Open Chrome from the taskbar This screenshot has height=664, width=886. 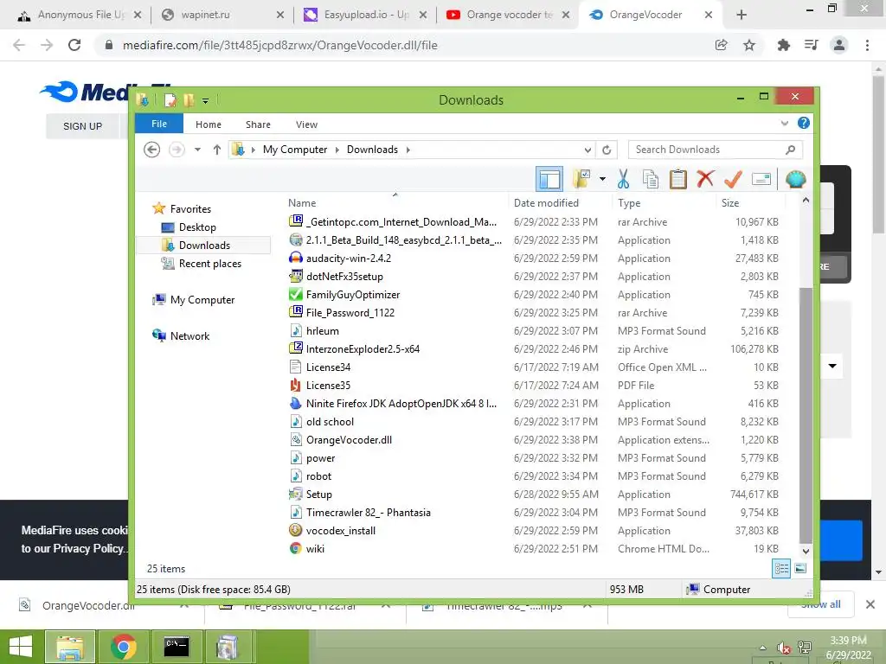click(x=123, y=647)
